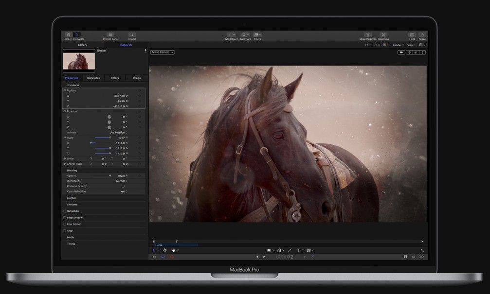Click the Import toolbar icon
This screenshot has height=294, width=490.
[x=132, y=35]
